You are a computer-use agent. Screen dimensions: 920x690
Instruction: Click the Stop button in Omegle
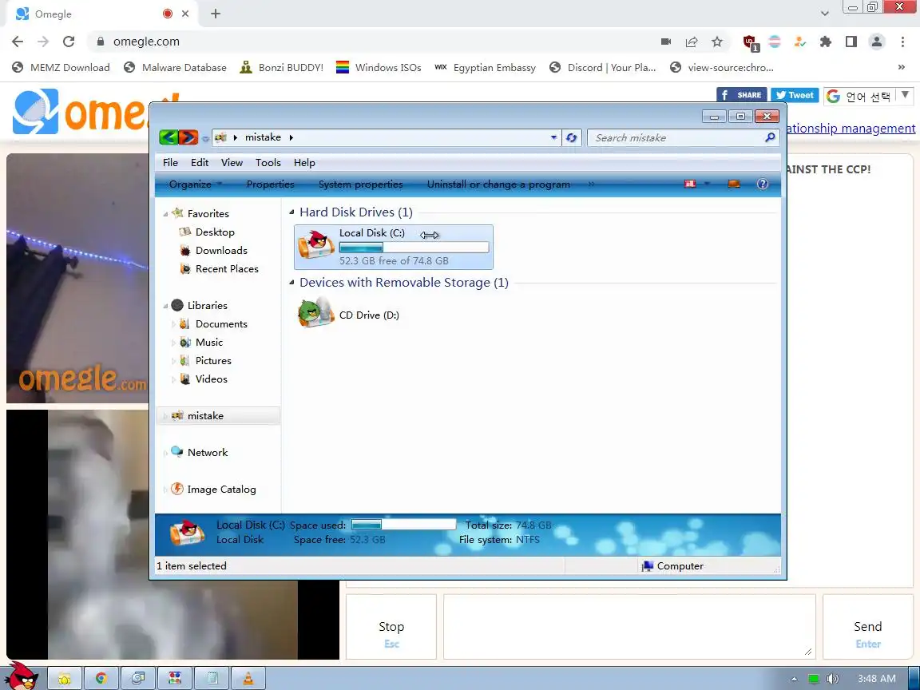click(391, 627)
